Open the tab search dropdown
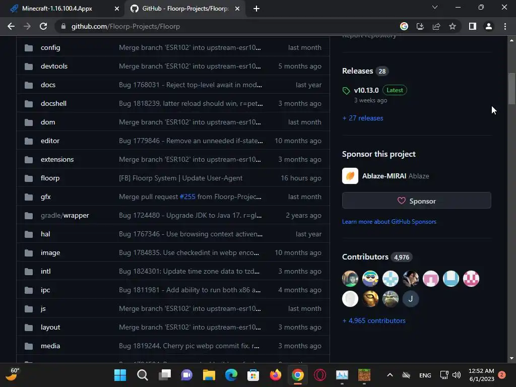 [435, 7]
